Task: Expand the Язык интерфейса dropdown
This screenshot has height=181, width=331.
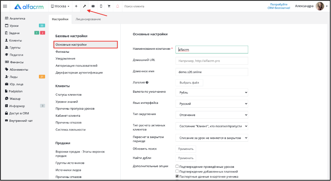Action: pos(212,104)
